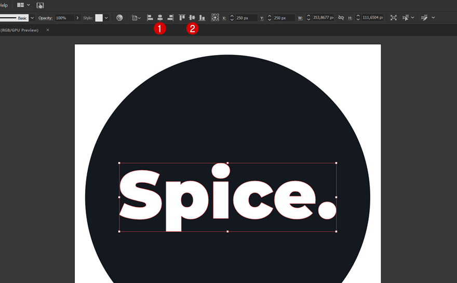Click Horizontal Align Left icon
This screenshot has height=283, width=457.
click(150, 18)
